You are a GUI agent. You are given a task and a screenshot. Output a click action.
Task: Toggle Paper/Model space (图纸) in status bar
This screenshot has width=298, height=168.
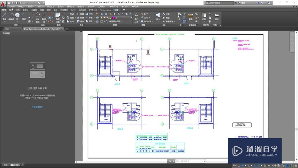point(235,166)
